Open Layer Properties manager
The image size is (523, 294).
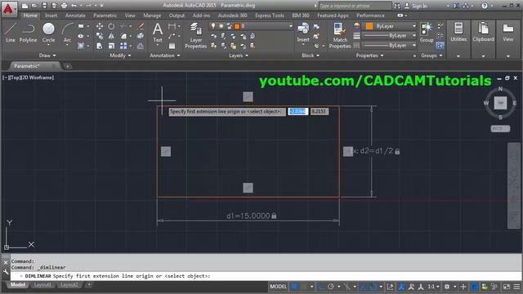tap(196, 36)
